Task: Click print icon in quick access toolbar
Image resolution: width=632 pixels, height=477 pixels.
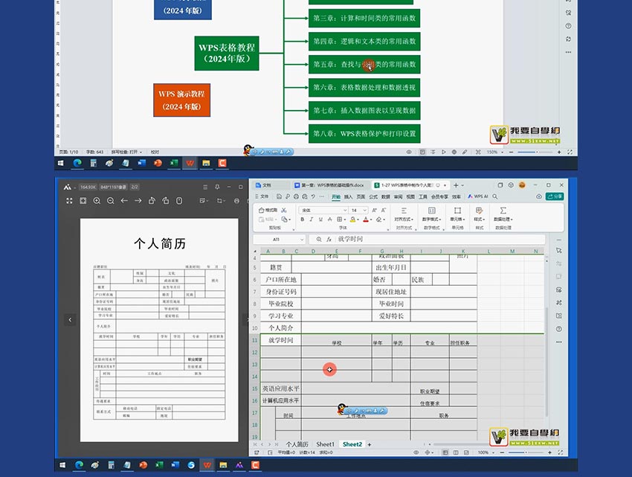Action: click(296, 196)
